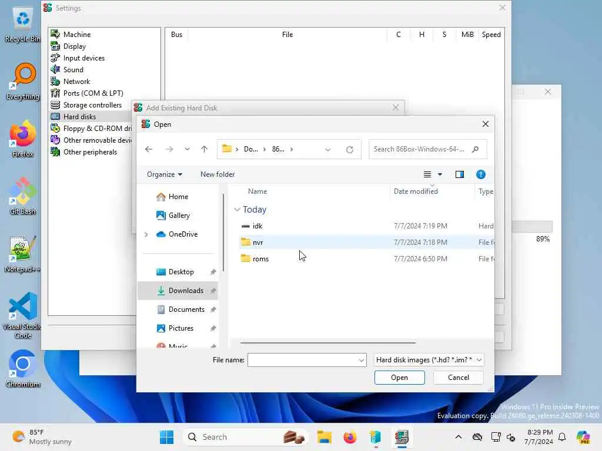This screenshot has height=451, width=602.
Task: Open file type filter dropdown
Action: point(429,360)
